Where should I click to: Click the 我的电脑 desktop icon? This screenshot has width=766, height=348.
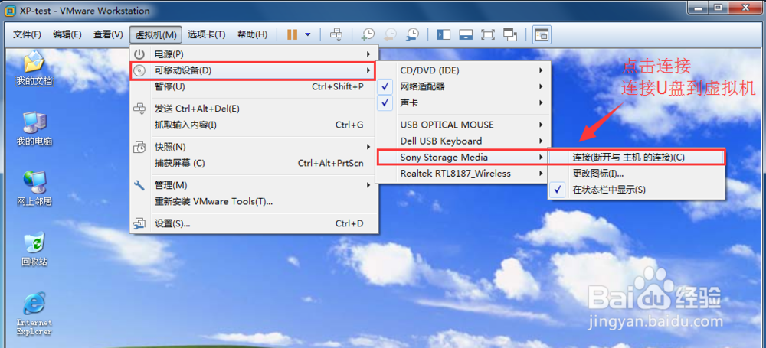[34, 128]
